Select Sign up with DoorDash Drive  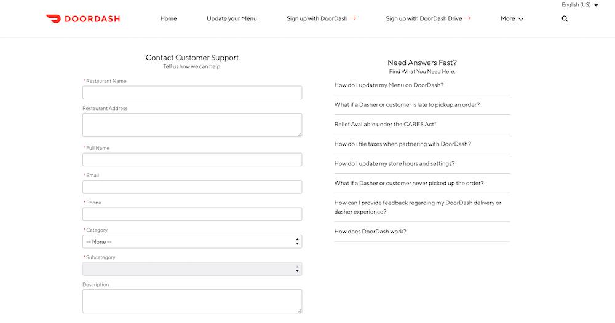(428, 18)
